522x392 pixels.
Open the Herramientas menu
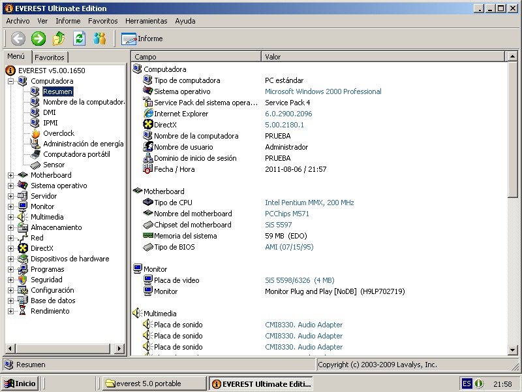(146, 21)
